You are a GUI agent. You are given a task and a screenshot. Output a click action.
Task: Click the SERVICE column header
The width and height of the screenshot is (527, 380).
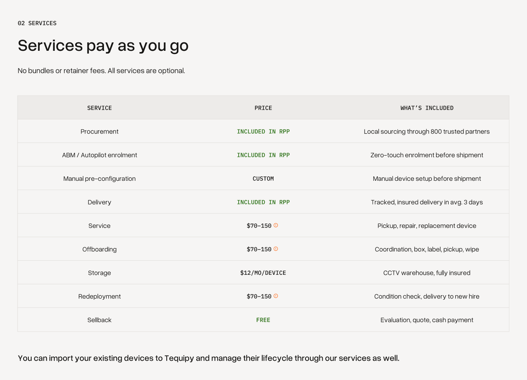pos(100,108)
